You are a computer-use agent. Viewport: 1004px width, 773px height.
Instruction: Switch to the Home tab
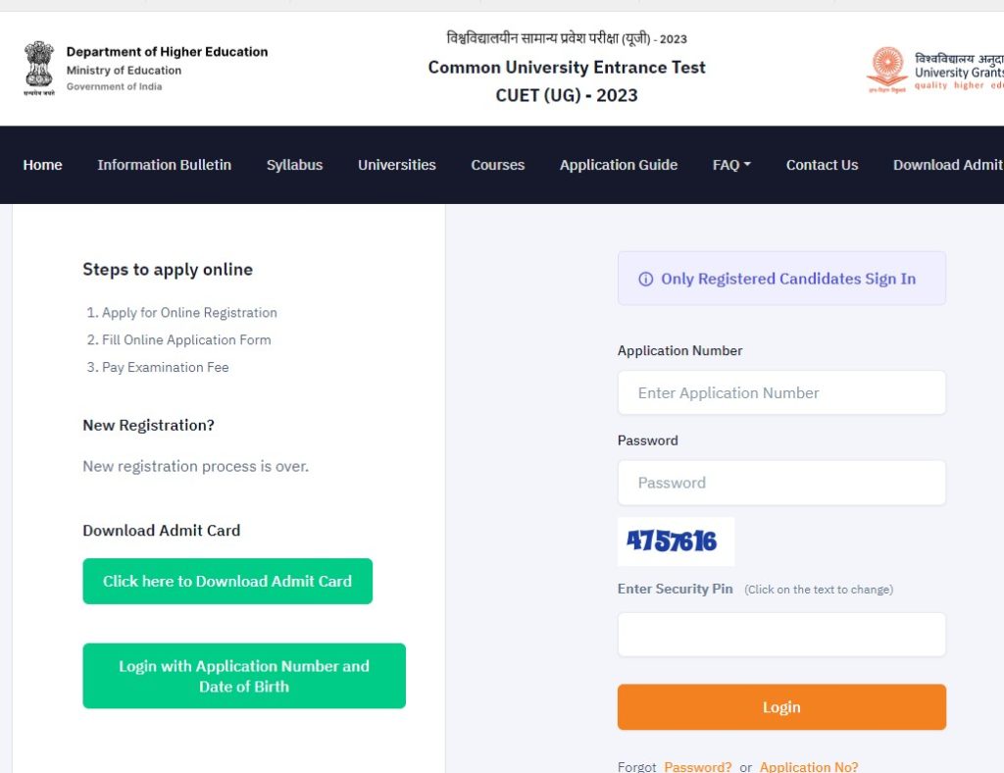42,165
